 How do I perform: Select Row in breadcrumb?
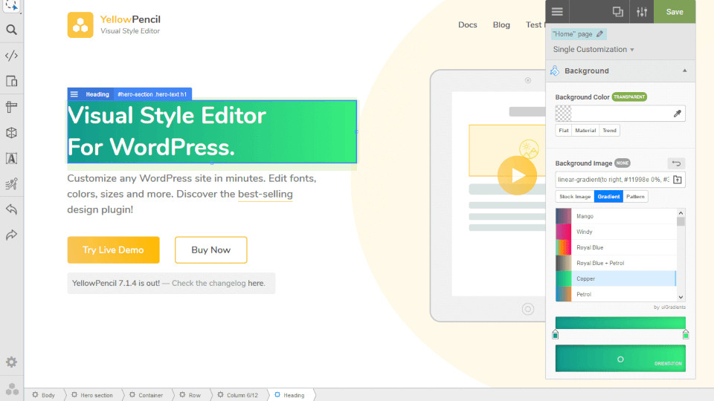(x=190, y=395)
